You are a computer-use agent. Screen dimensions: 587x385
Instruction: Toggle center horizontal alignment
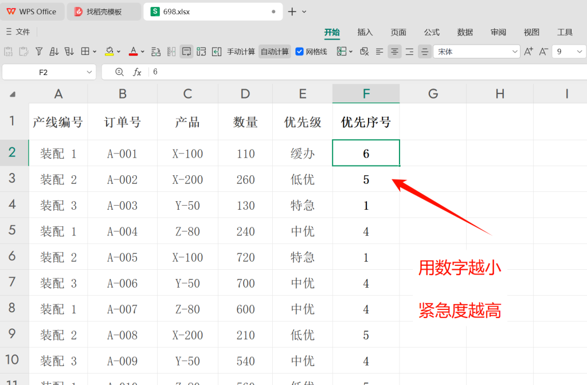point(394,52)
